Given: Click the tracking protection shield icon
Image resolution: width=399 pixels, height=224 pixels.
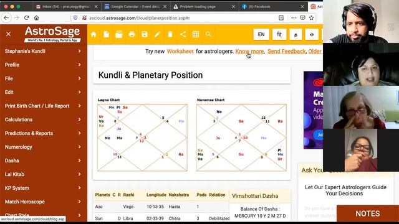Looking at the screenshot, I should coord(75,18).
